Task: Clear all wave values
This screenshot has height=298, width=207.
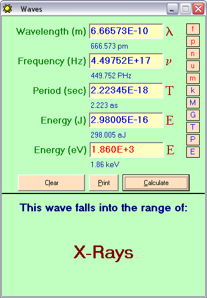Action: pyautogui.click(x=51, y=183)
